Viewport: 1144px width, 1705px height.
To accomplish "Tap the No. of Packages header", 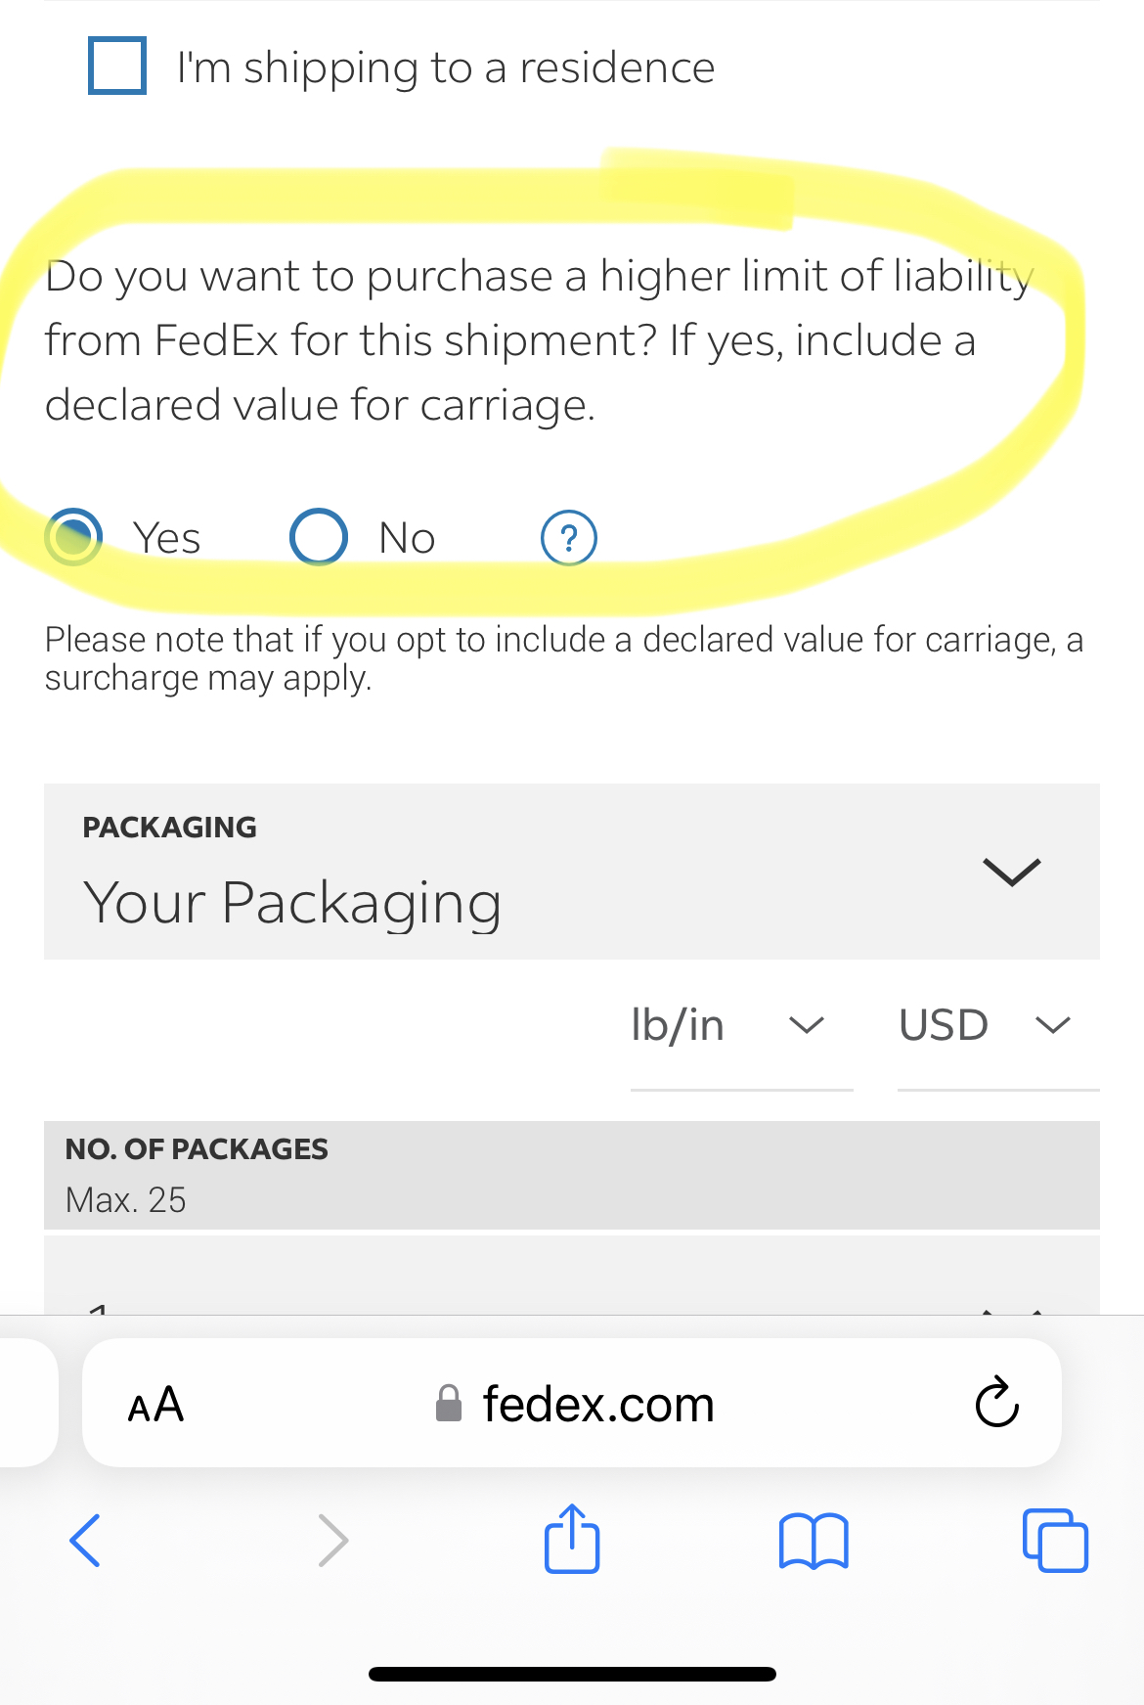I will tap(197, 1149).
